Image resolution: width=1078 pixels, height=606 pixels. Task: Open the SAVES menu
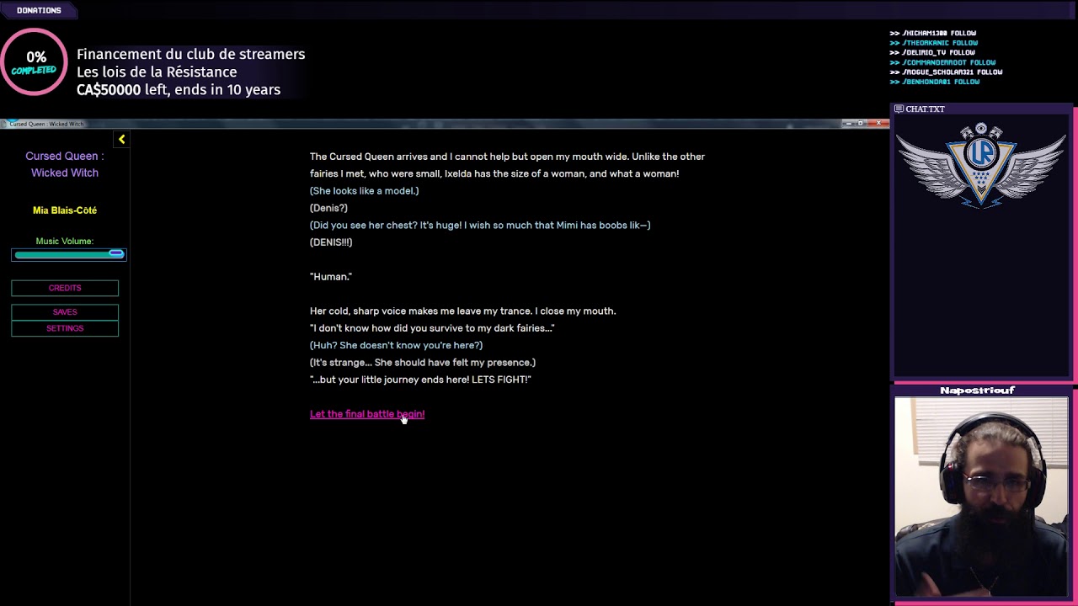pyautogui.click(x=65, y=312)
